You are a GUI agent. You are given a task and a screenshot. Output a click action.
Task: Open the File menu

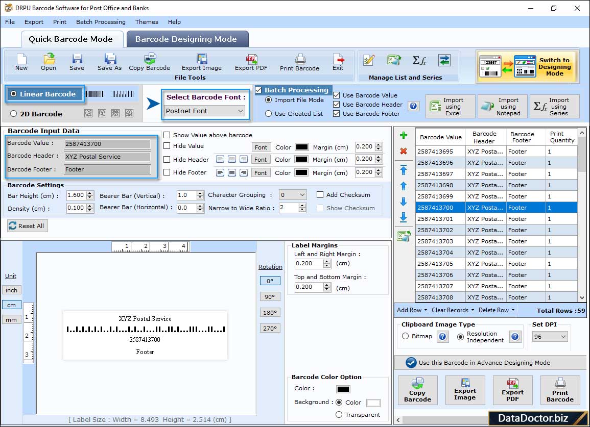click(10, 22)
